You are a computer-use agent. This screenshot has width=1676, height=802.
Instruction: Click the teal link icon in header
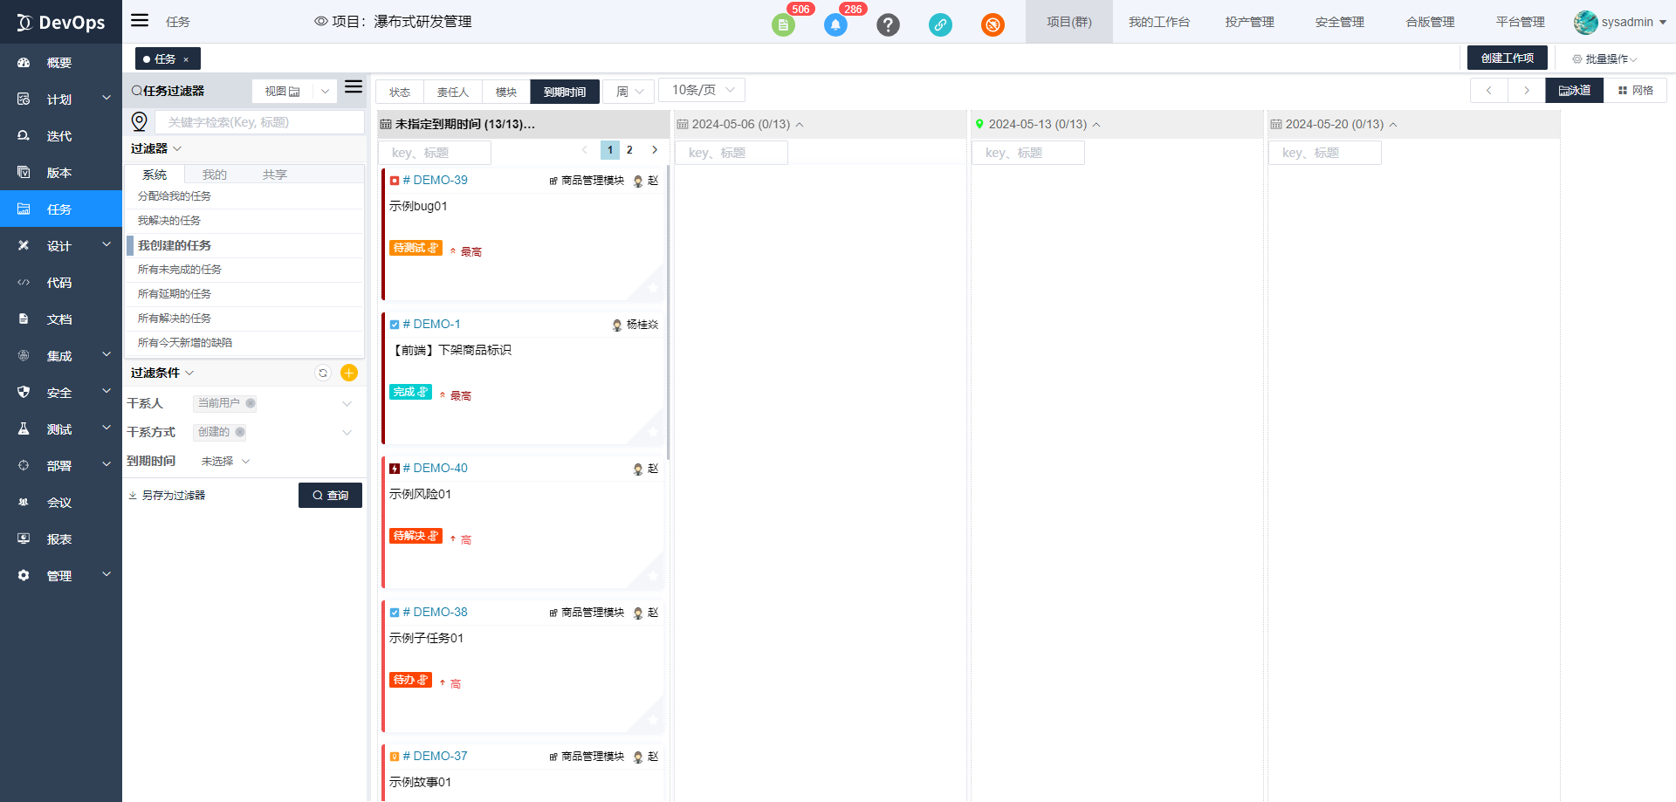click(x=940, y=25)
